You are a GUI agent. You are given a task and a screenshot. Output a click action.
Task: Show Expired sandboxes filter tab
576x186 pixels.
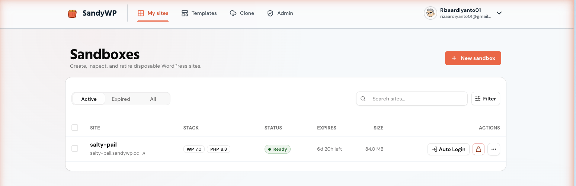coord(121,99)
